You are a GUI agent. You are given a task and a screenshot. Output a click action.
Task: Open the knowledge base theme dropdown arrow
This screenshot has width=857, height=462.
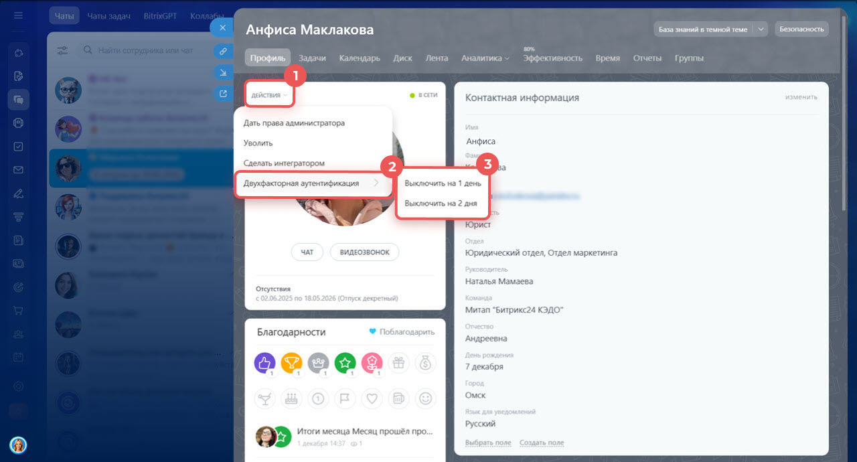761,29
